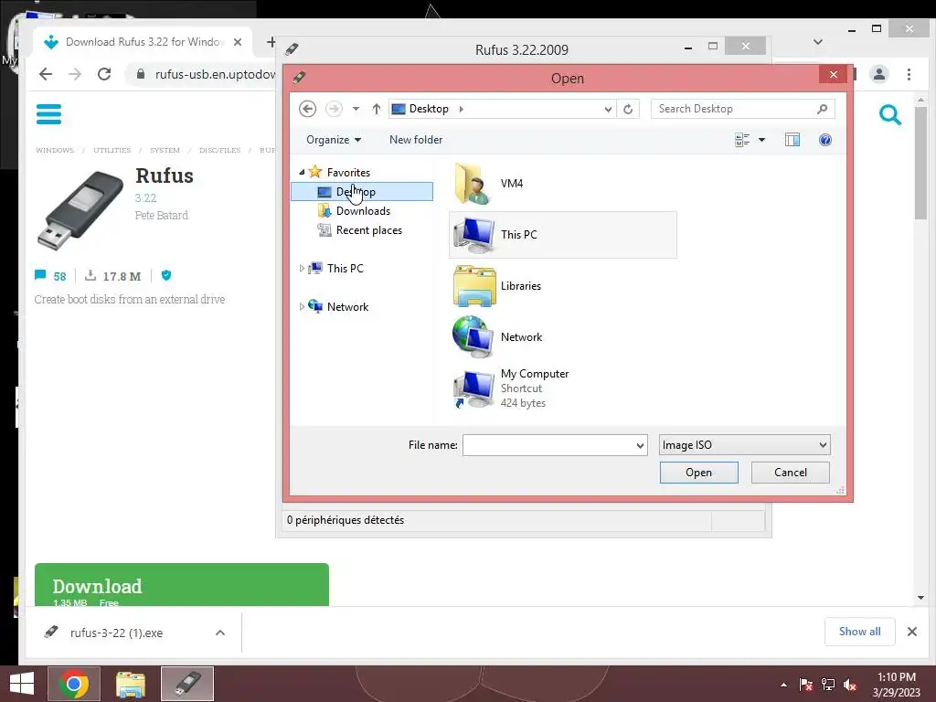Click Chrome in the taskbar

pos(74,684)
